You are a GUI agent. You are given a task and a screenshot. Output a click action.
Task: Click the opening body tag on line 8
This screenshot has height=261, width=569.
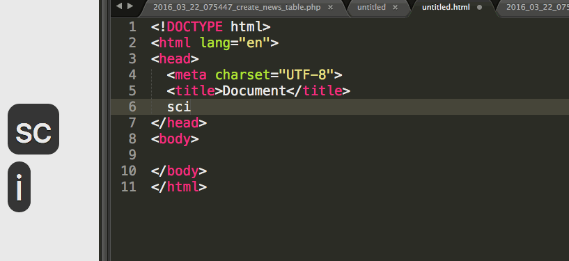pos(175,139)
